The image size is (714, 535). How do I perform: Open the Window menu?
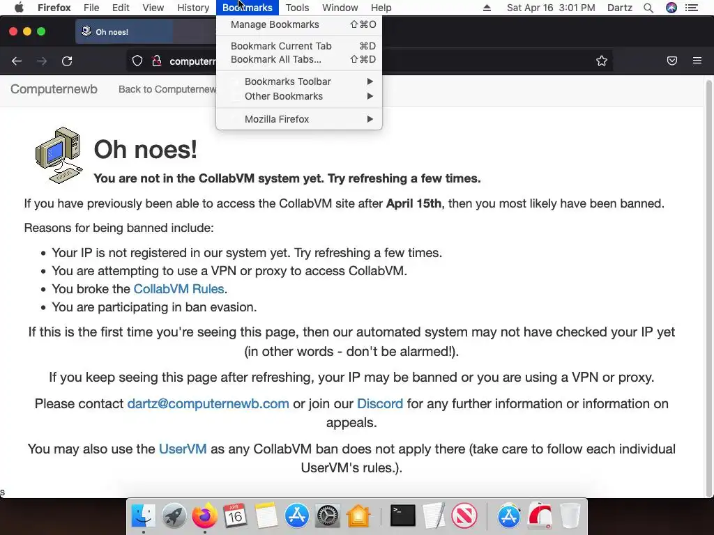[340, 8]
